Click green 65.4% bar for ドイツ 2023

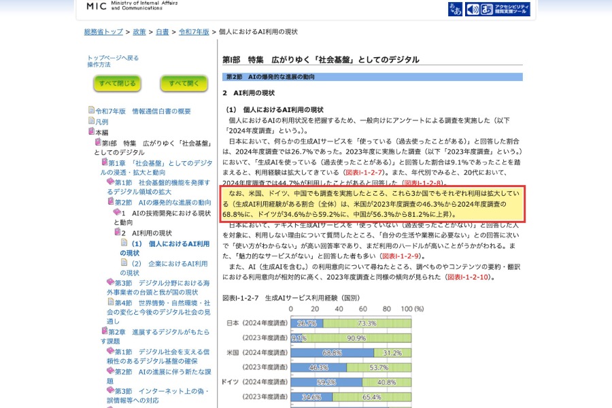[x=372, y=396]
